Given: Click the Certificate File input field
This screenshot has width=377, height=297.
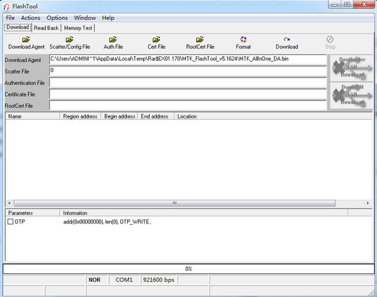Looking at the screenshot, I should 188,94.
